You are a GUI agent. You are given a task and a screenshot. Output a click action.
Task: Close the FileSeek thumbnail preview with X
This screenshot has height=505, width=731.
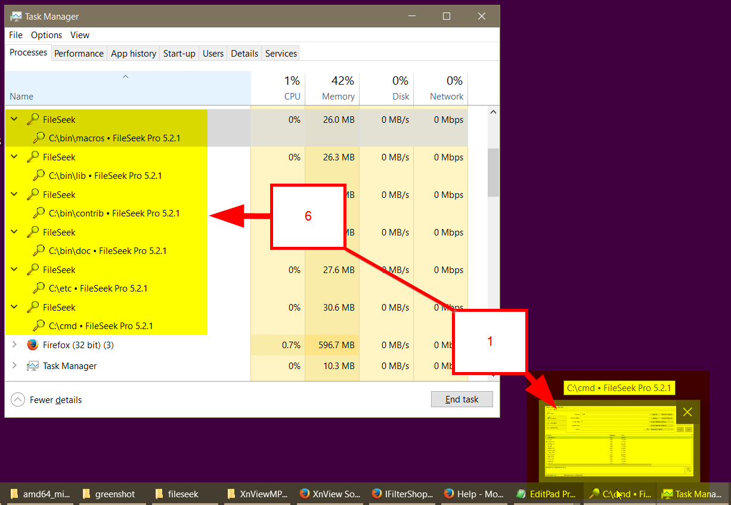click(687, 412)
